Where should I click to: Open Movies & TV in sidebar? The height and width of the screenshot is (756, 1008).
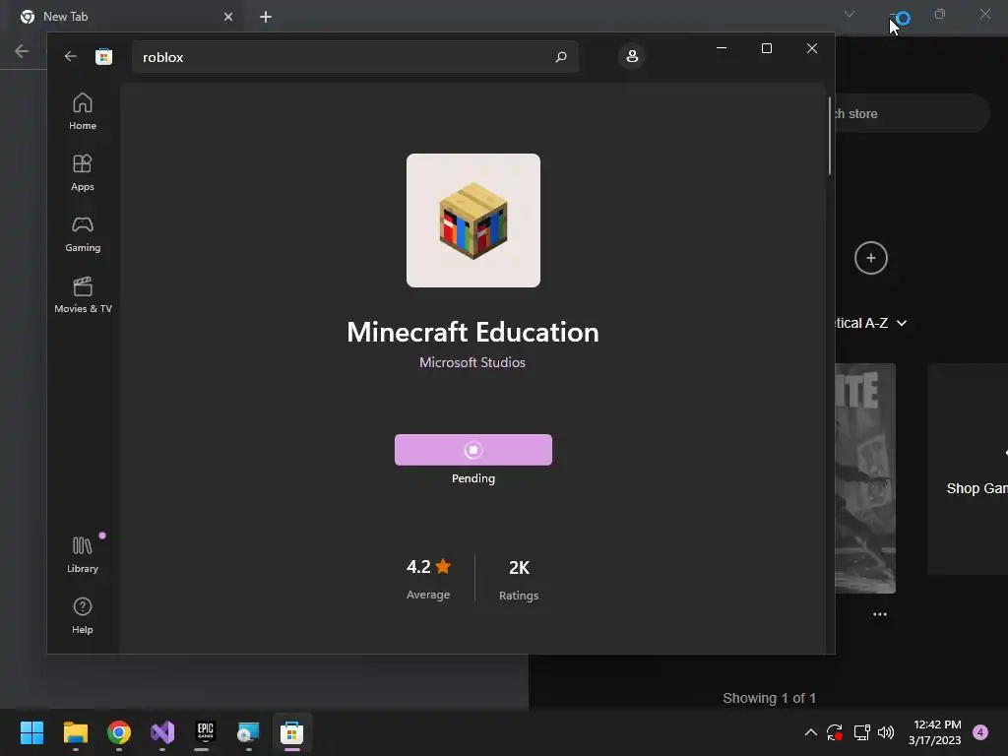tap(83, 294)
